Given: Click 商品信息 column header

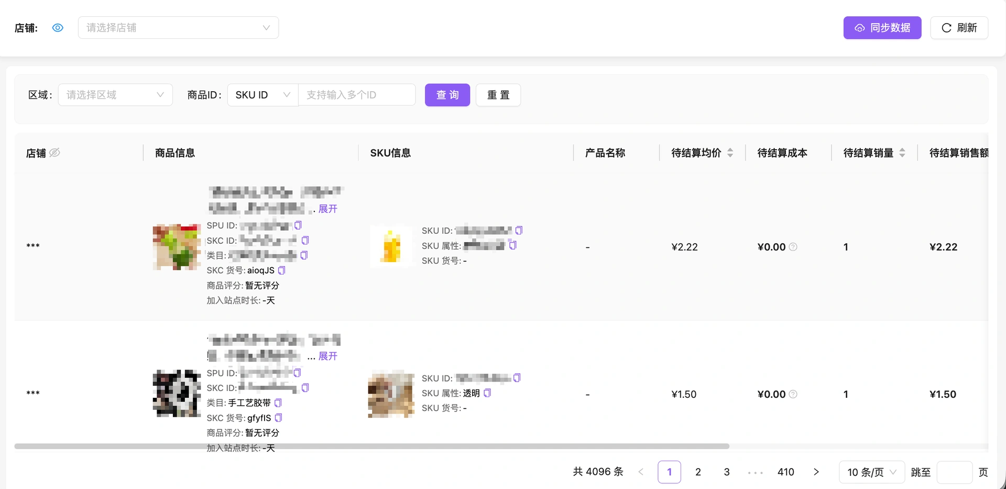Looking at the screenshot, I should click(175, 153).
